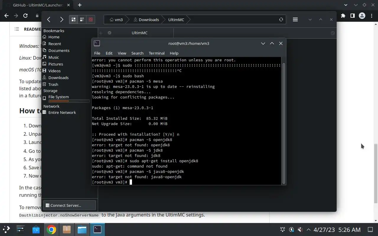Image resolution: width=378 pixels, height=236 pixels.
Task: Switch to terminal from taskbar
Action: click(97, 229)
